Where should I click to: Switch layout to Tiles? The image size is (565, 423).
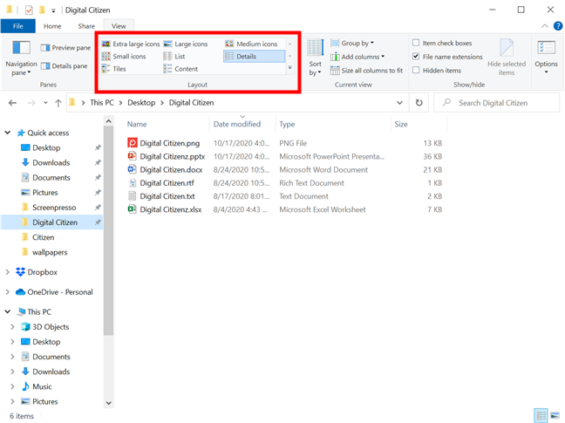(x=114, y=69)
